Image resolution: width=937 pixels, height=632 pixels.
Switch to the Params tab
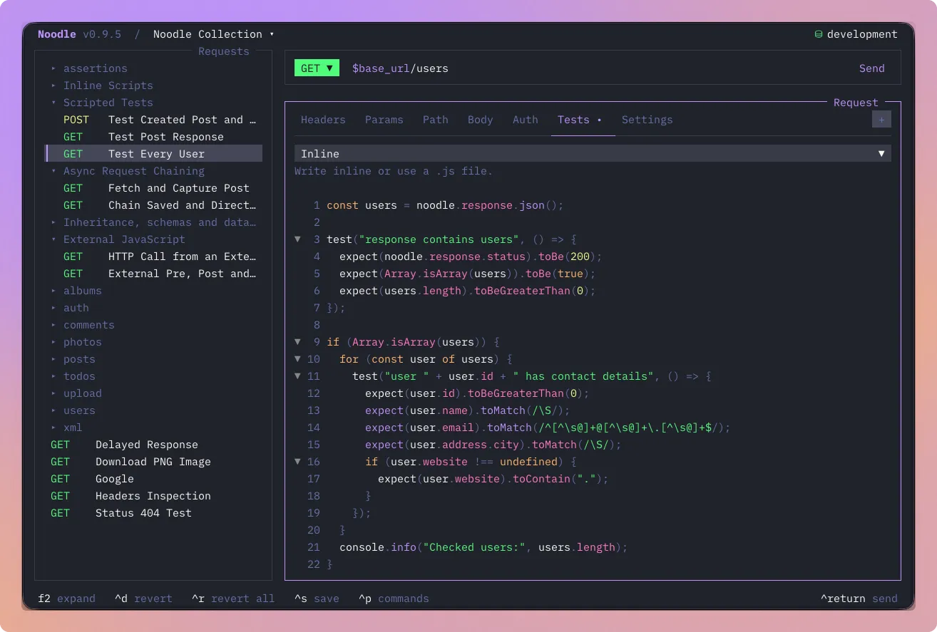(x=384, y=120)
